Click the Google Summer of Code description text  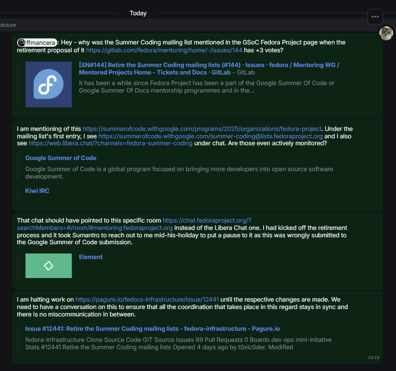click(x=179, y=173)
